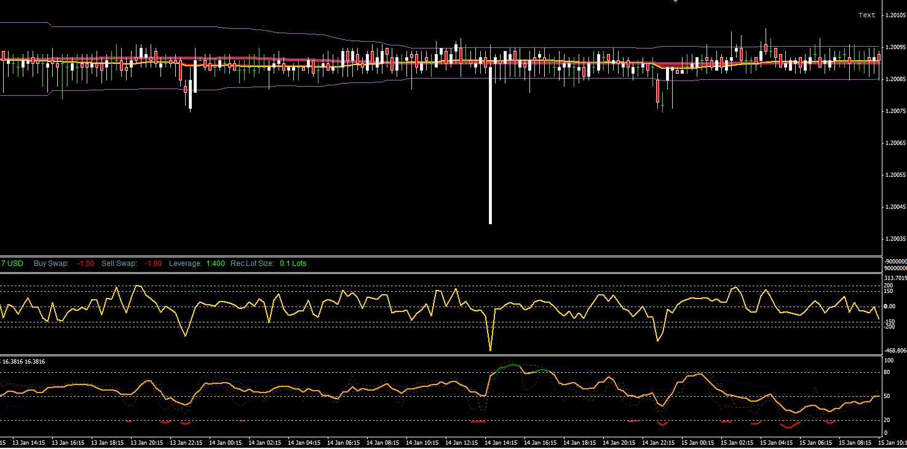This screenshot has width=907, height=449.
Task: Click the "15 Jan 02:15" time label
Action: [737, 442]
